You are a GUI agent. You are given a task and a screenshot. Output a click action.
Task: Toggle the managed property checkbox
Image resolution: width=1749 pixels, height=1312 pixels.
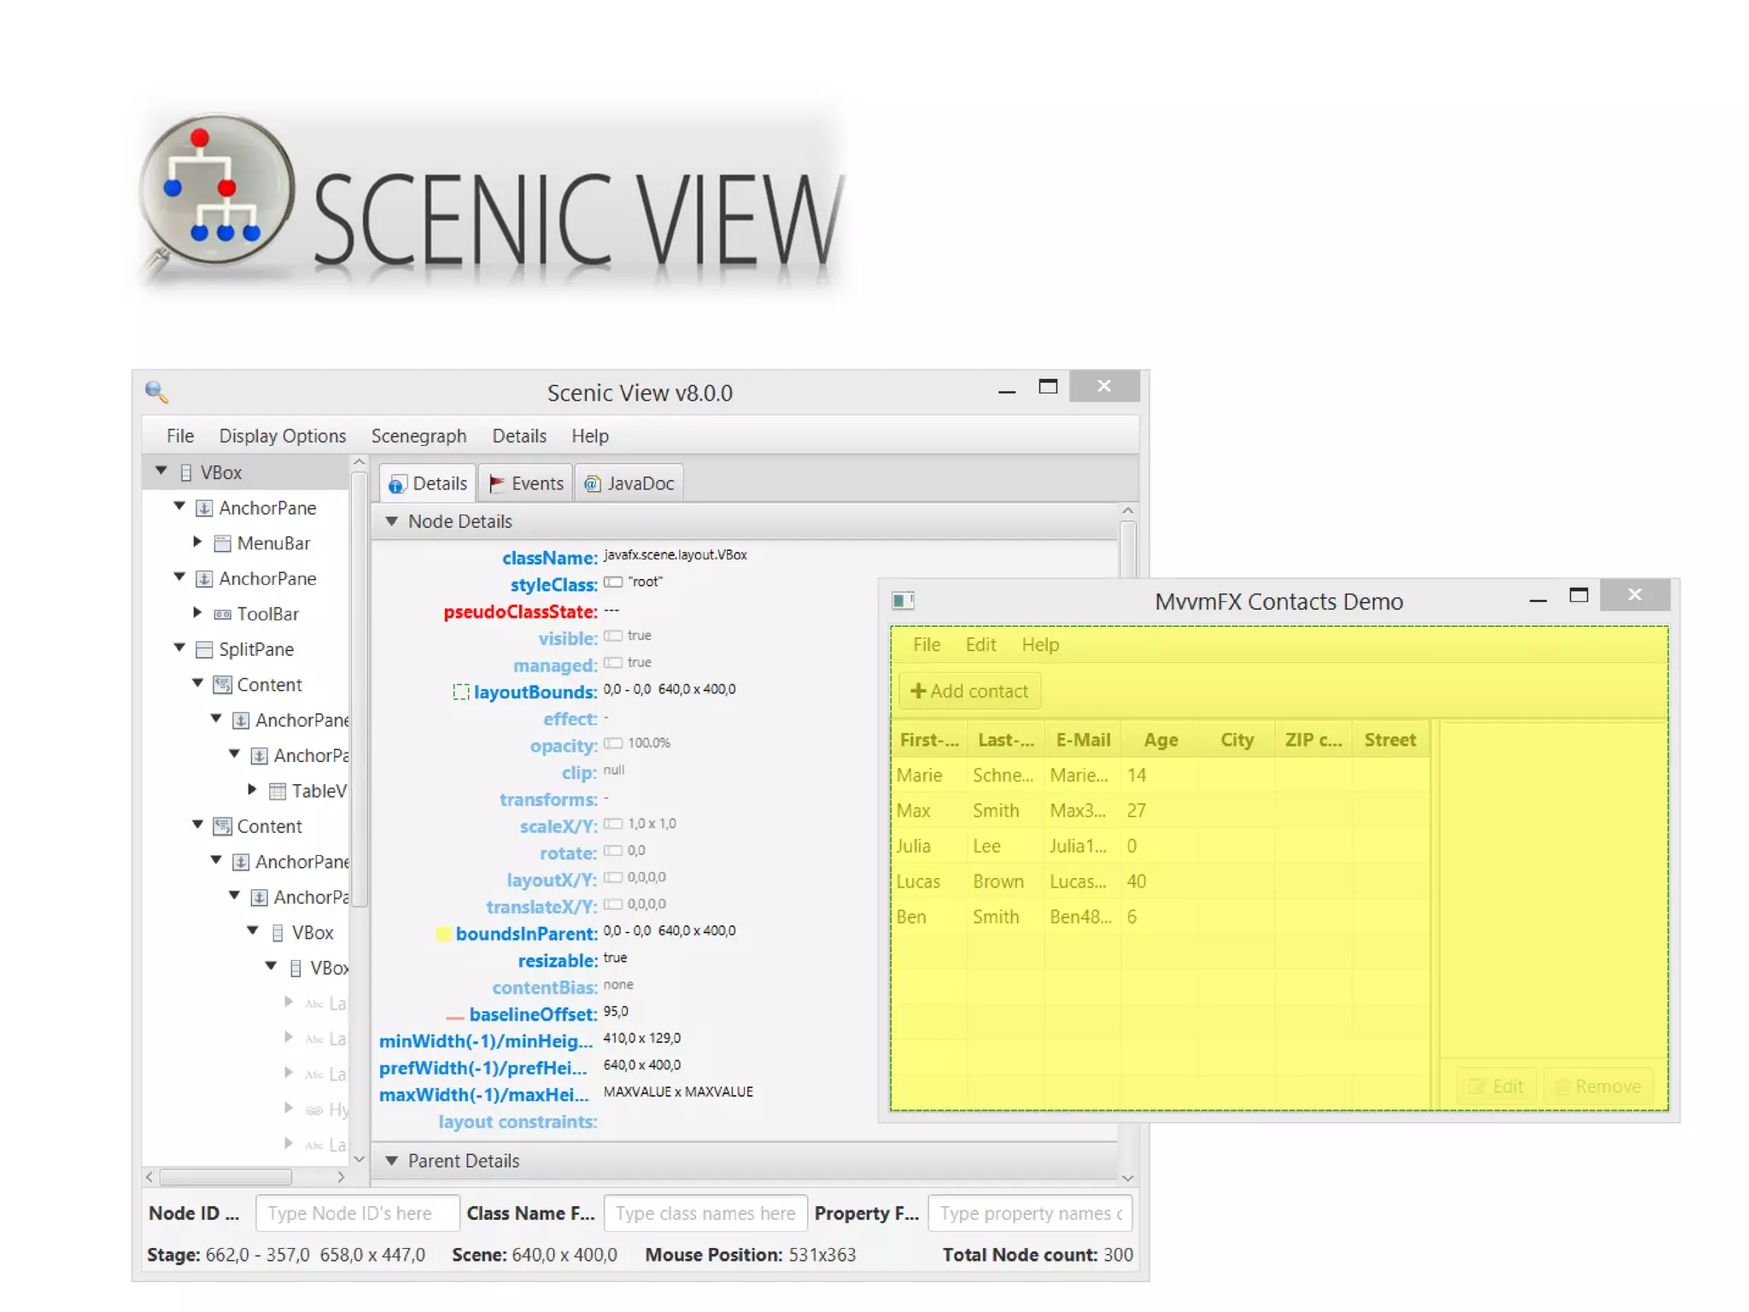click(612, 663)
